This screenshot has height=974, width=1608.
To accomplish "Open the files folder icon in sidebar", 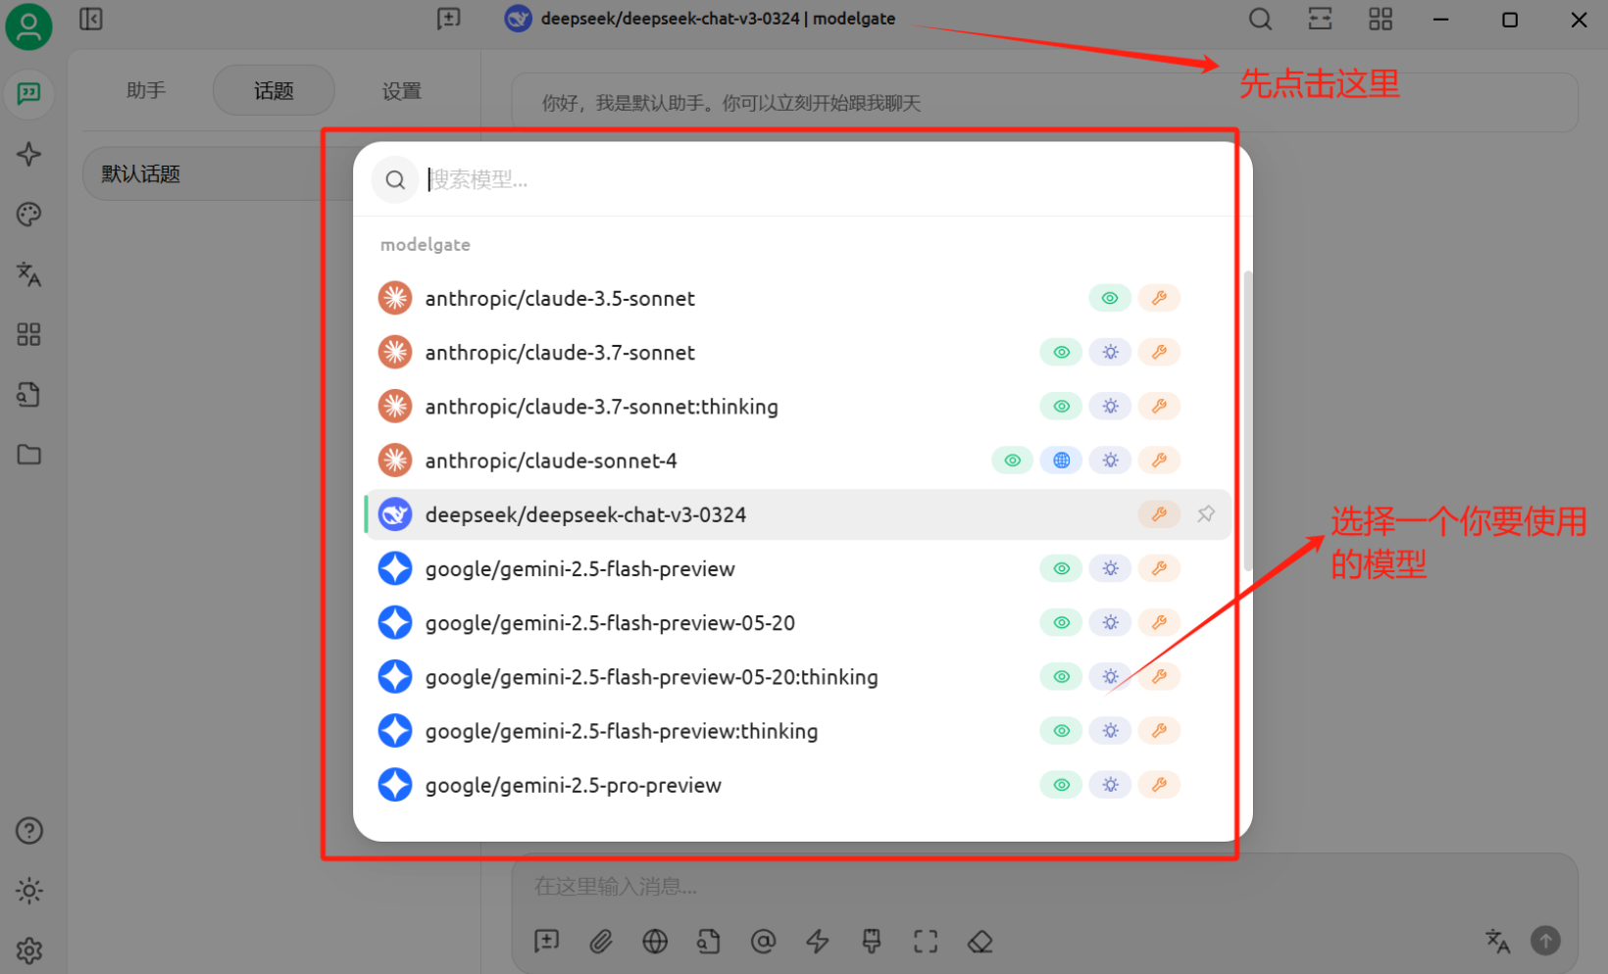I will 28,455.
